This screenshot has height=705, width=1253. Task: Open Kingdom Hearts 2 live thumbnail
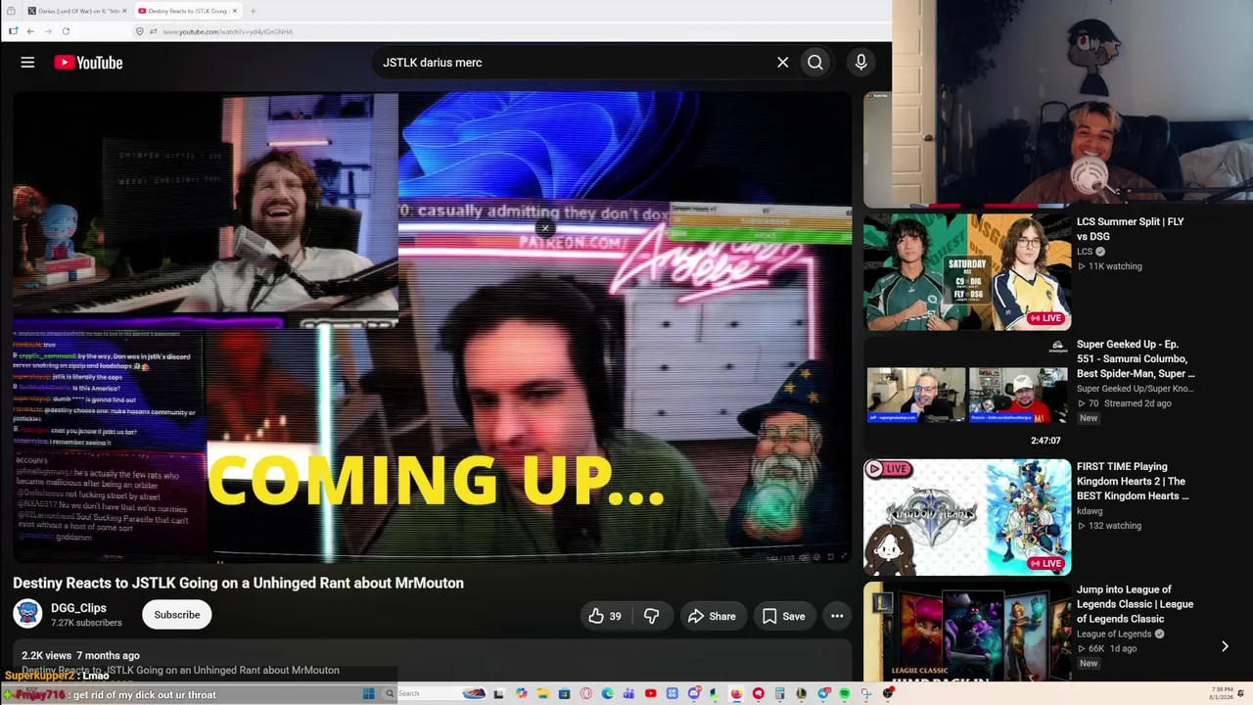tap(967, 517)
